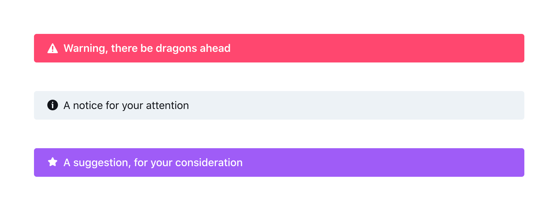
Task: Click the word "for" in the purple banner
Action: (141, 163)
